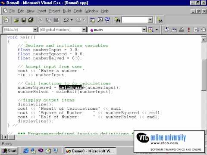Launch Outlook Express quick launch icon
Image resolution: width=207 pixels, height=155 pixels.
[33, 151]
